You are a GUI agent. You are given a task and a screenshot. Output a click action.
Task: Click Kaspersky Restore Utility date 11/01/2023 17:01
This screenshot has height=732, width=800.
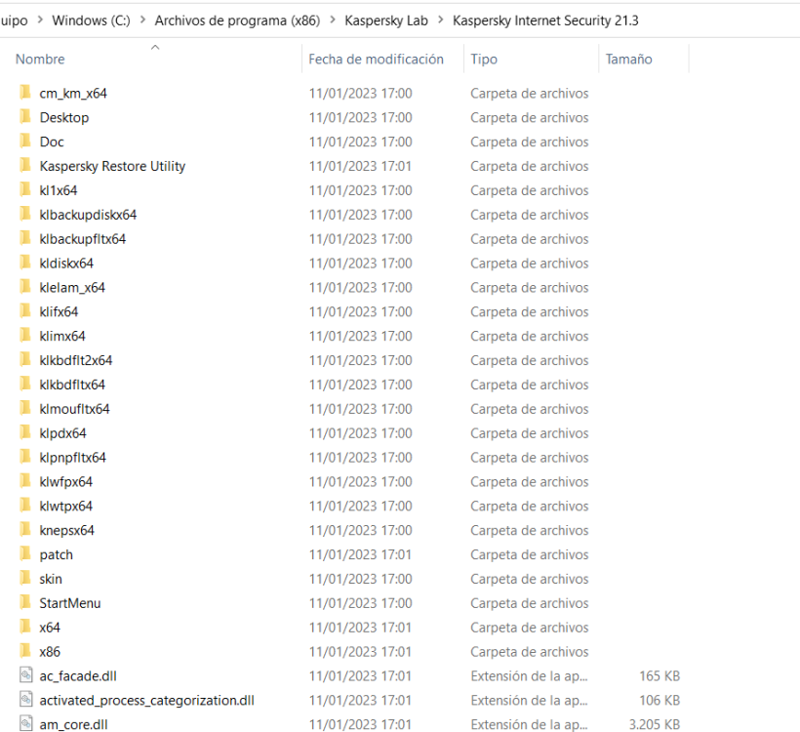click(360, 166)
